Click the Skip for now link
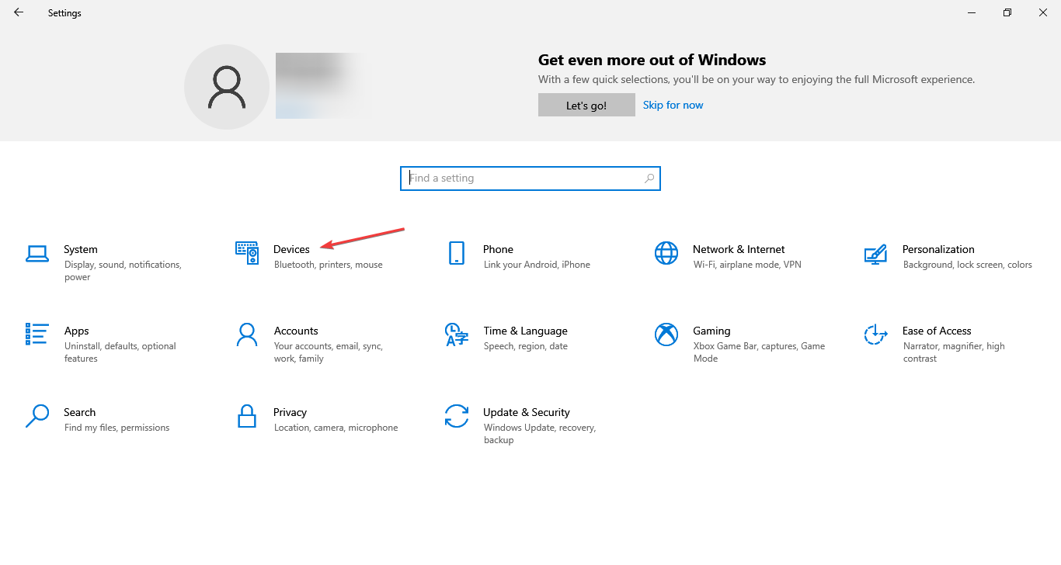The width and height of the screenshot is (1061, 565). tap(673, 105)
